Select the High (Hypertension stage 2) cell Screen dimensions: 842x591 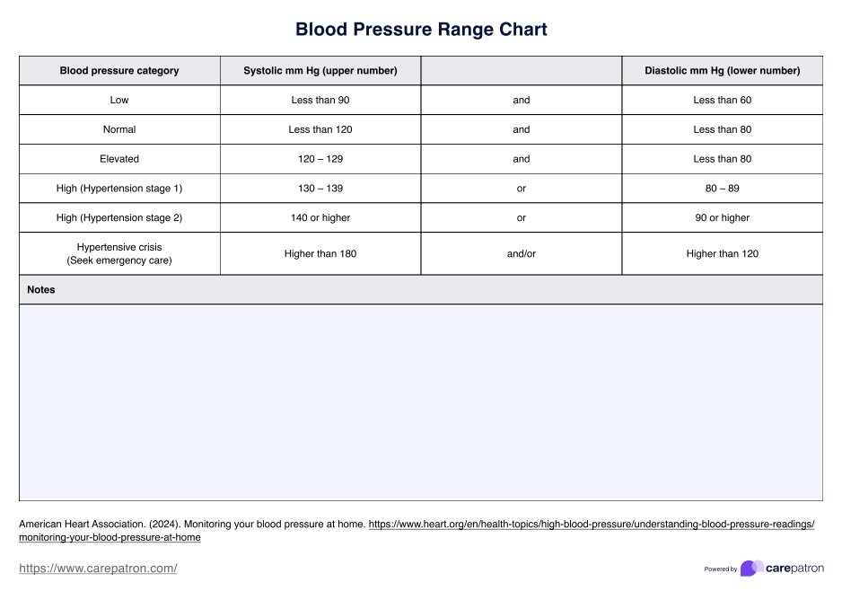coord(119,217)
